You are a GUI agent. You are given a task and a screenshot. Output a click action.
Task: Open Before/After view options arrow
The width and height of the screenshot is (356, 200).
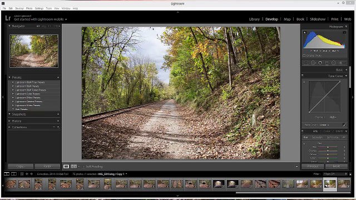coord(79,167)
